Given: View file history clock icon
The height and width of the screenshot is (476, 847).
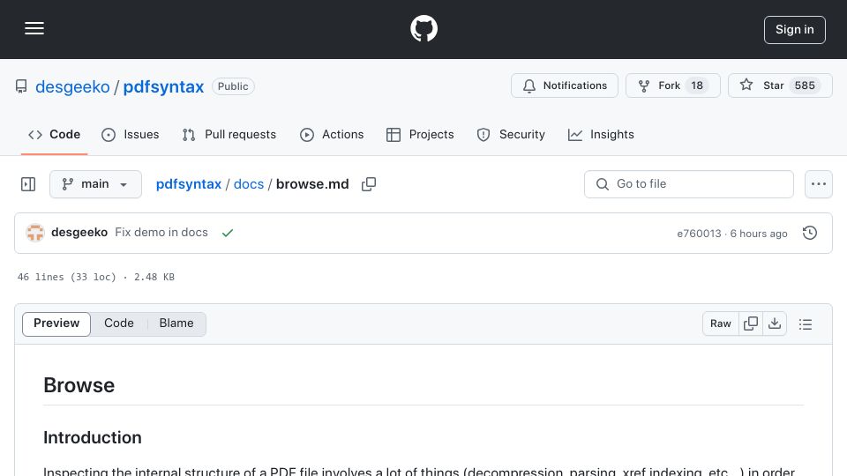Looking at the screenshot, I should 810,233.
